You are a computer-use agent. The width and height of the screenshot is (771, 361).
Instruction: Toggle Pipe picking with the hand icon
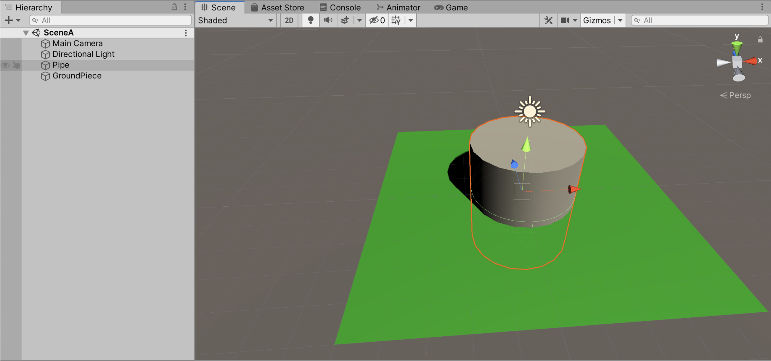pyautogui.click(x=16, y=65)
